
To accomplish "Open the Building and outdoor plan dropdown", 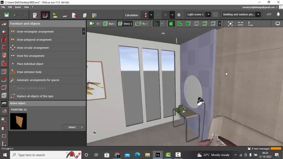I will pyautogui.click(x=258, y=15).
